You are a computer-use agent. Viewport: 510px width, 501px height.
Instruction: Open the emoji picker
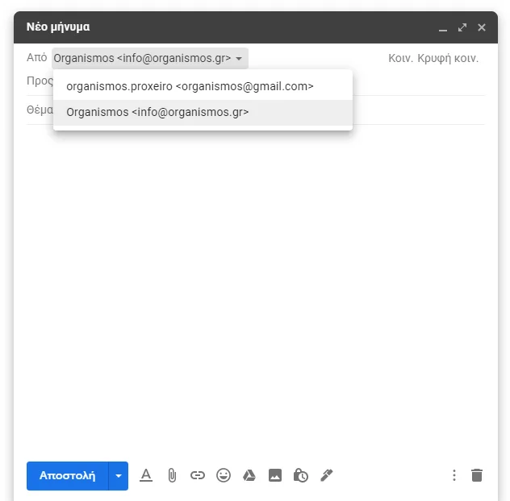[x=224, y=476]
